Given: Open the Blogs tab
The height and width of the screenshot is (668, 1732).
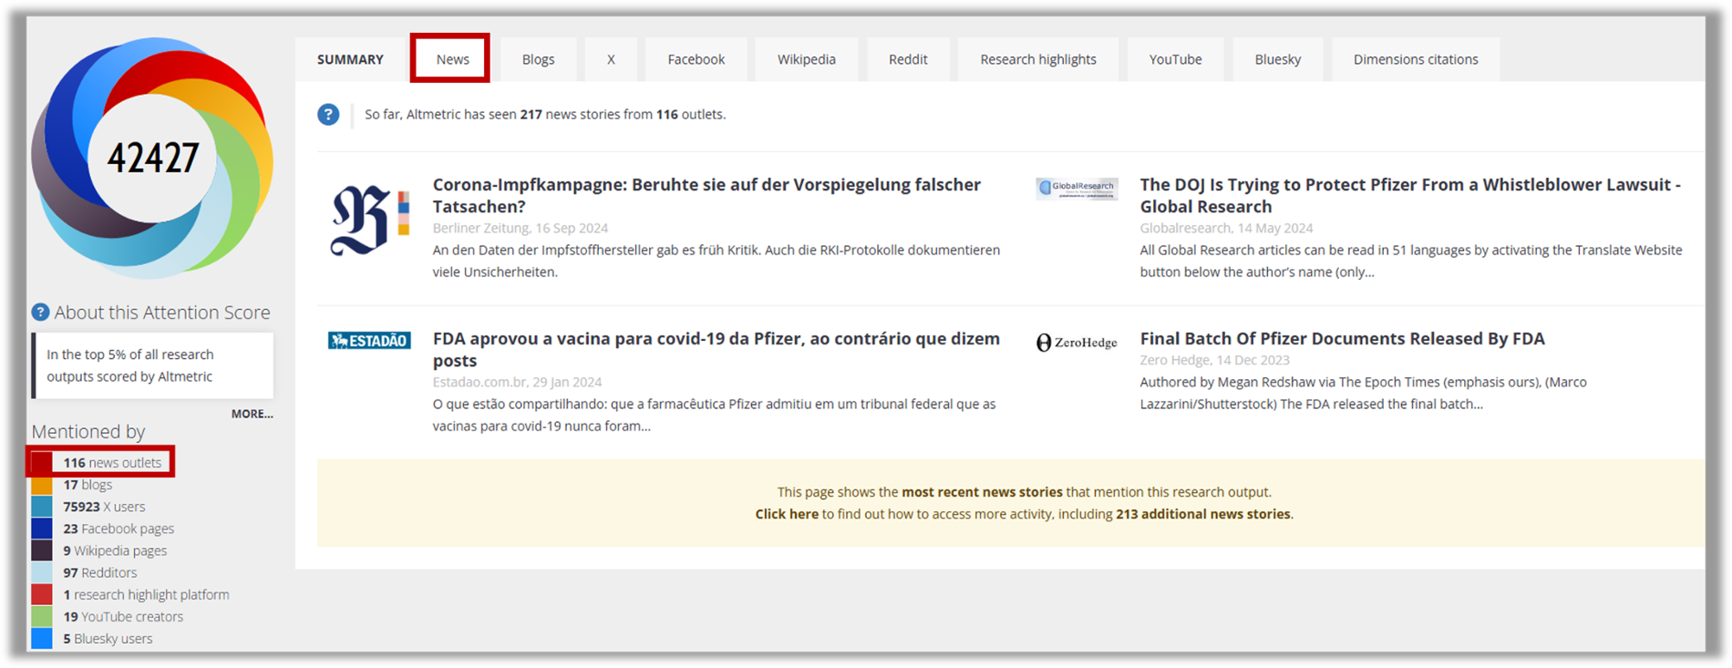Looking at the screenshot, I should tap(538, 59).
